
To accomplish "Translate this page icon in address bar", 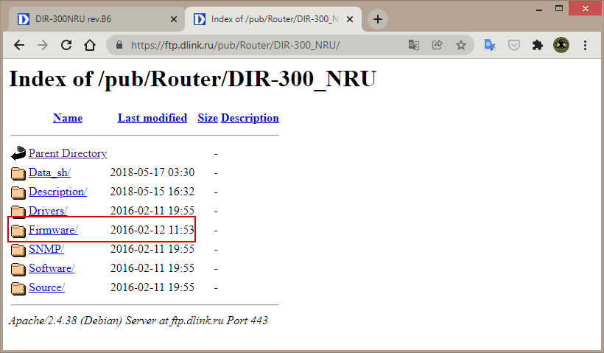I will 414,45.
